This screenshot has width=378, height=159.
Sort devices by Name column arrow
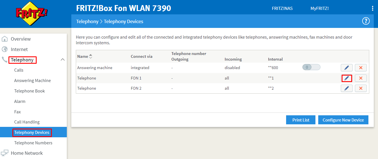click(x=90, y=56)
